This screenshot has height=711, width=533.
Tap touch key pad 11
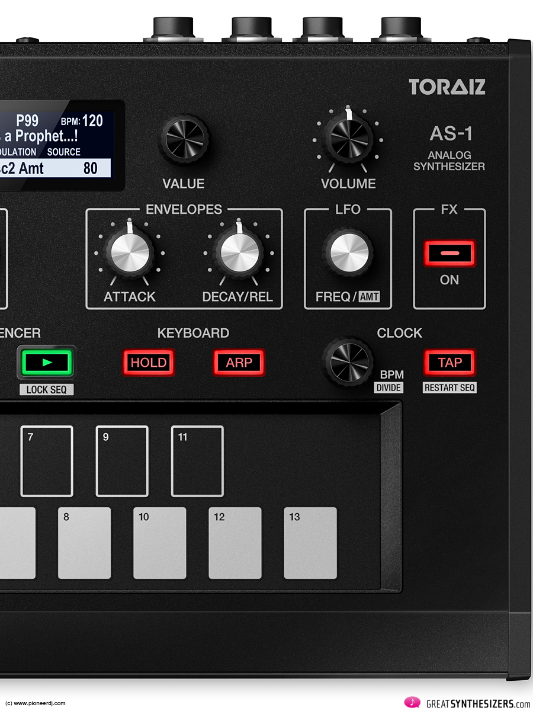pyautogui.click(x=197, y=461)
